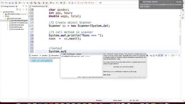Collapse the src folder node
Image resolution: width=185 pixels, height=104 pixels.
[x=3, y=16]
